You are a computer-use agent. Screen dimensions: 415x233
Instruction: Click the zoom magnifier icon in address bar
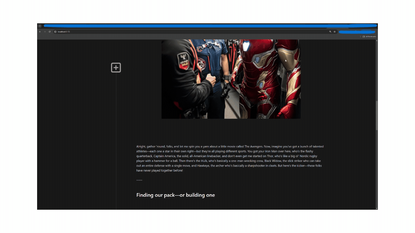coord(330,32)
